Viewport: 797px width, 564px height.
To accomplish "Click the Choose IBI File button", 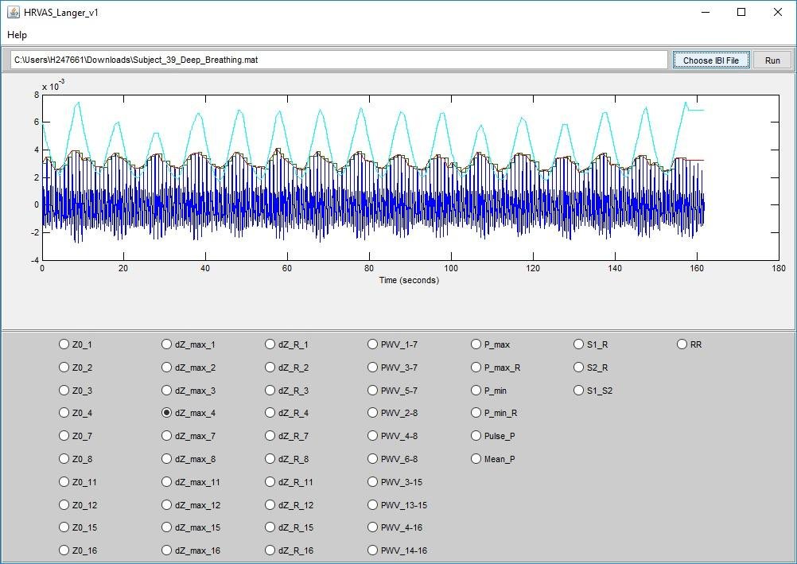I will click(x=710, y=60).
